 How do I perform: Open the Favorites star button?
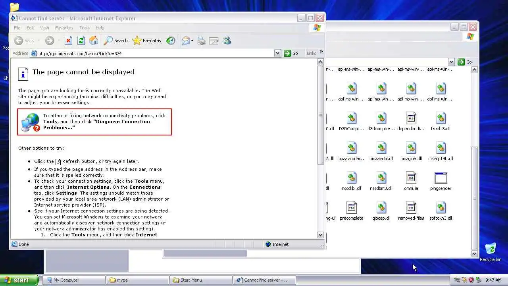click(147, 41)
